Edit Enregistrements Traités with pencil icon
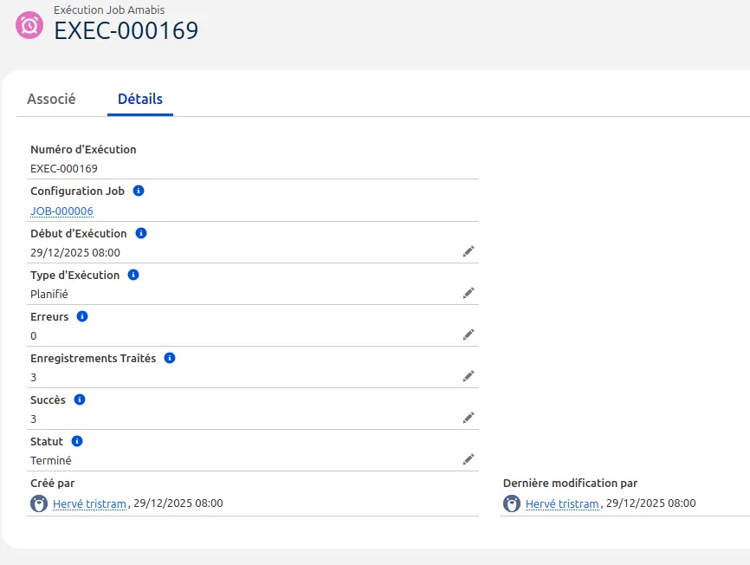 (x=469, y=376)
